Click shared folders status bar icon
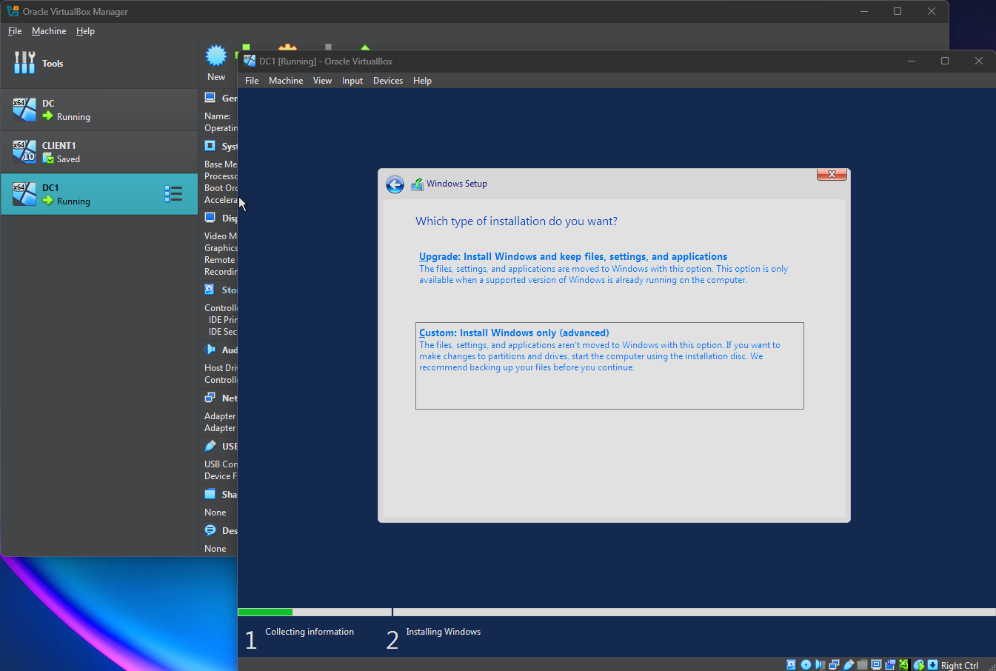996x671 pixels. (862, 664)
